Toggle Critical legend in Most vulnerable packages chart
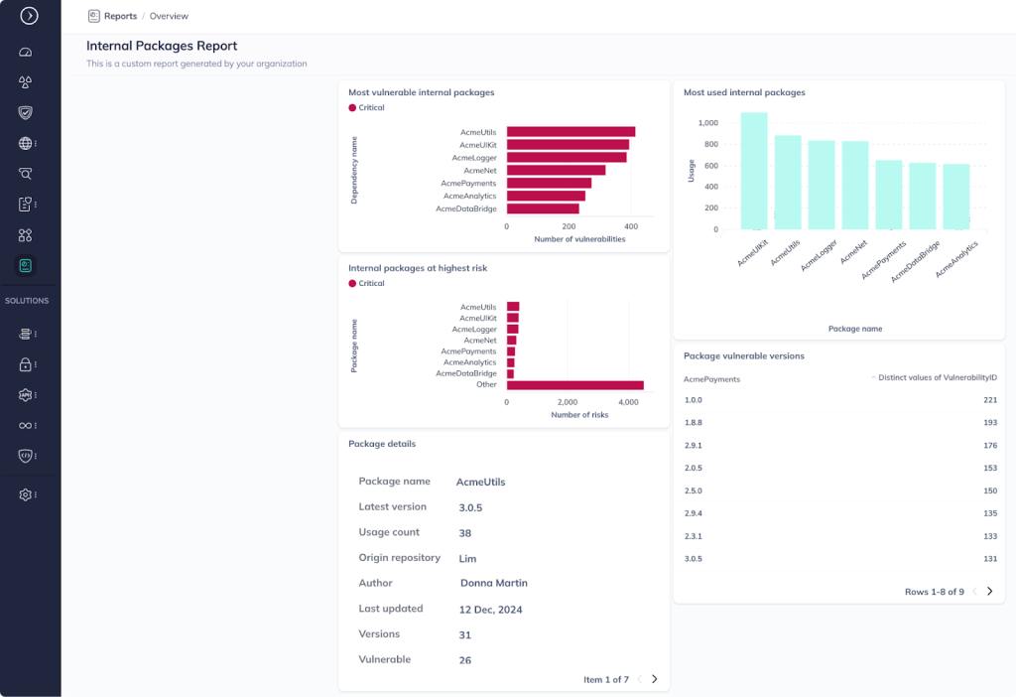The image size is (1016, 697). [366, 107]
